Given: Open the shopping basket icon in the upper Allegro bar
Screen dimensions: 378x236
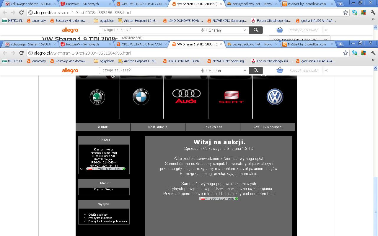Looking at the screenshot, I should [280, 30].
